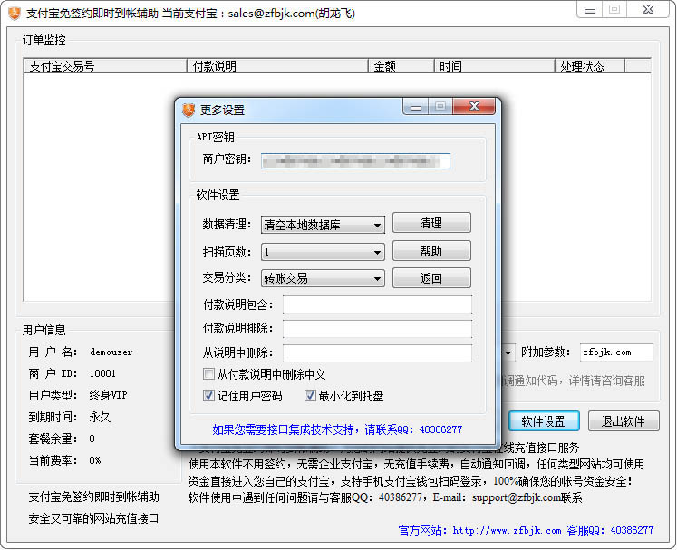
Task: Click the 帮助 button
Action: (431, 251)
